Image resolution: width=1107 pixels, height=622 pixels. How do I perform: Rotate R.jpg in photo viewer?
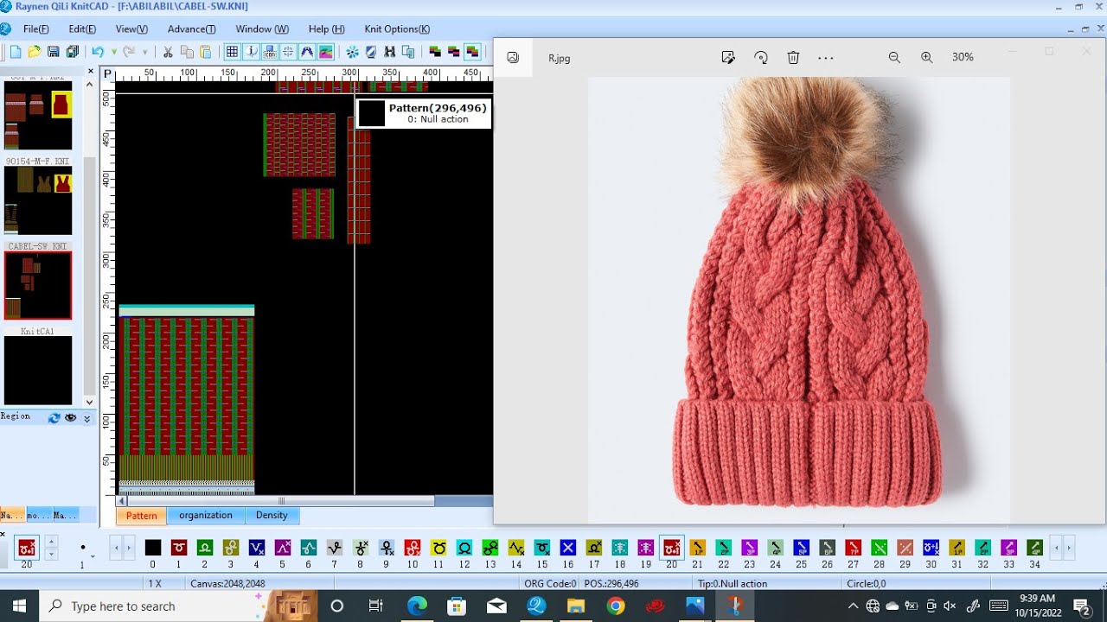pos(761,57)
